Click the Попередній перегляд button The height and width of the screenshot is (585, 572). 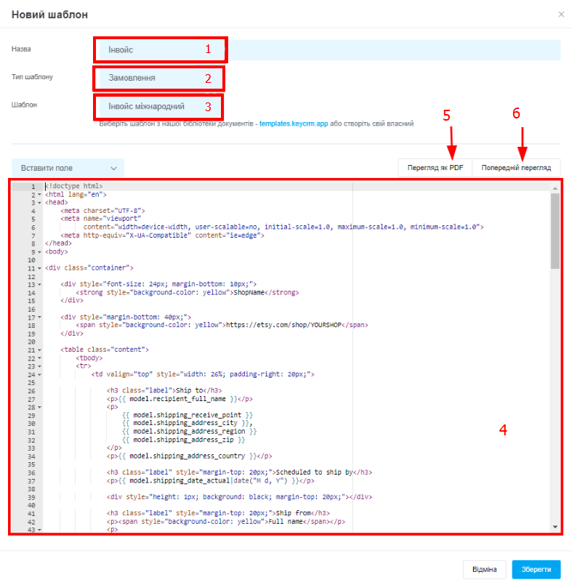[516, 168]
